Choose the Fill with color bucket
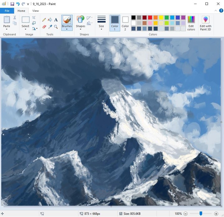224x217 pixels. pyautogui.click(x=50, y=20)
